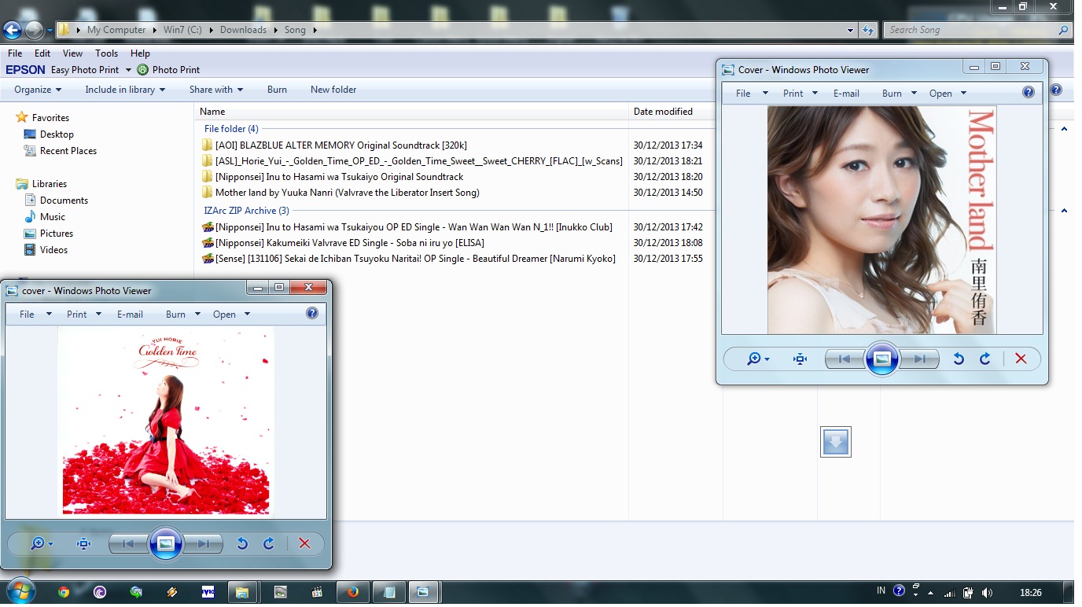Click the clock showing 18:26
Screen dimensions: 1082x607
1030,592
